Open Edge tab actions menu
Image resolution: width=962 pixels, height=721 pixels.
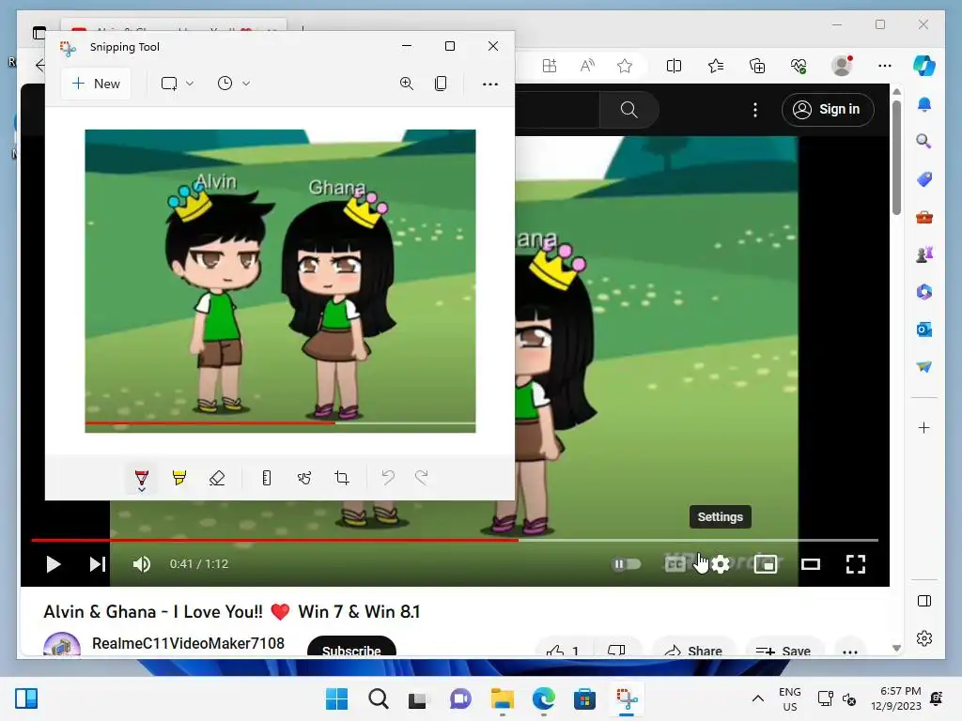(39, 33)
